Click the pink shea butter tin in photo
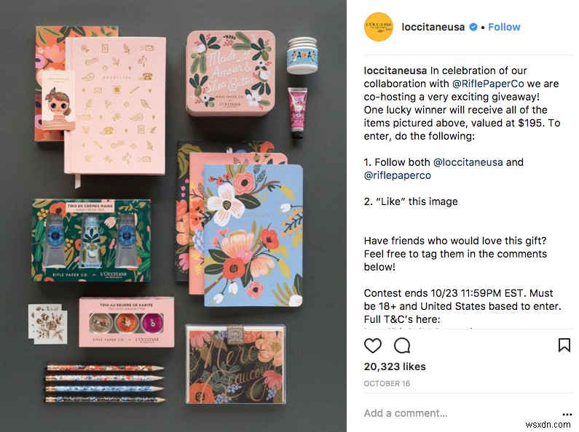The width and height of the screenshot is (579, 432). tap(230, 73)
